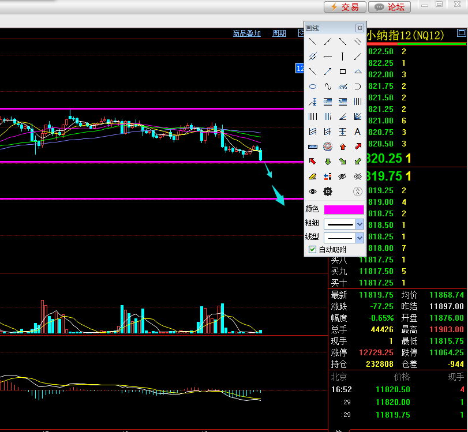Screen dimensions: 468x432
Task: Open the 线型 line style dropdown
Action: [x=360, y=237]
